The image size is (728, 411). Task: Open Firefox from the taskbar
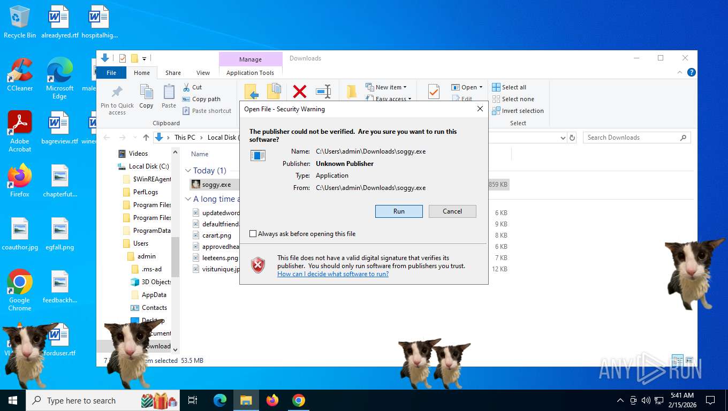coord(272,400)
